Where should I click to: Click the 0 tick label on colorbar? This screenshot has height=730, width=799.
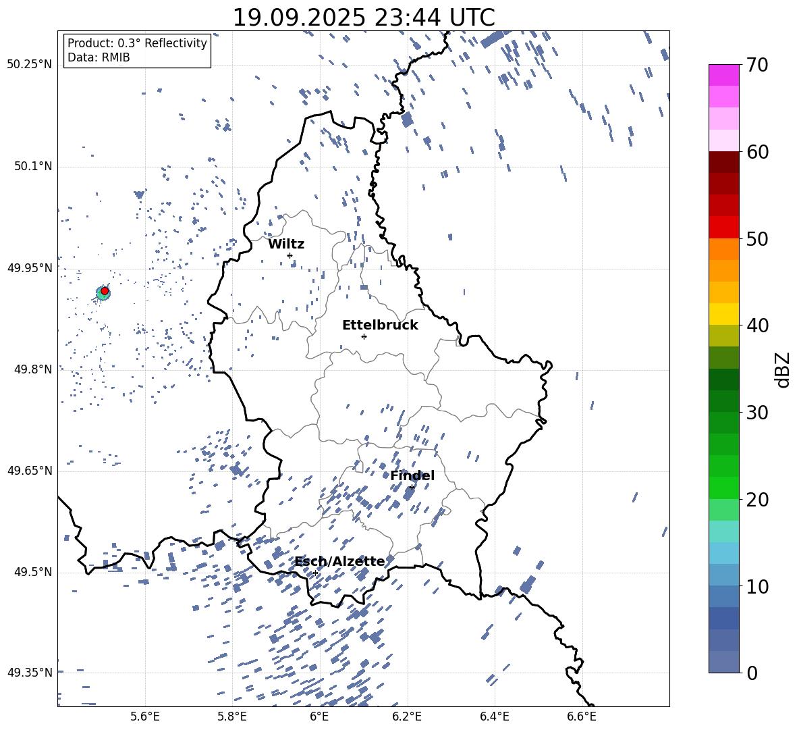pos(752,673)
